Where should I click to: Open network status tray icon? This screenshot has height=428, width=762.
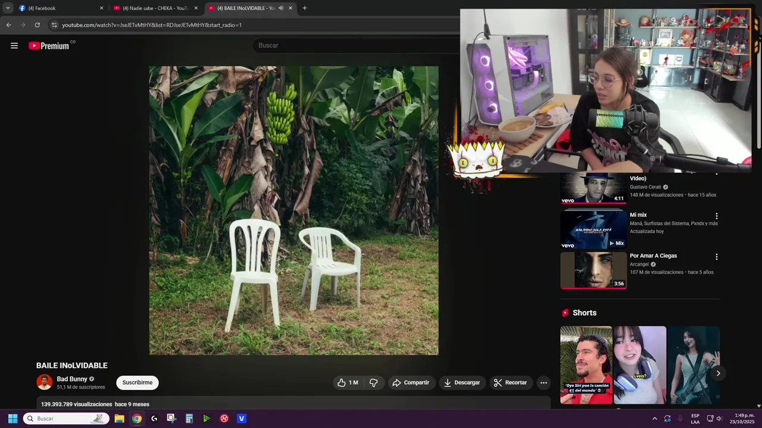[710, 418]
